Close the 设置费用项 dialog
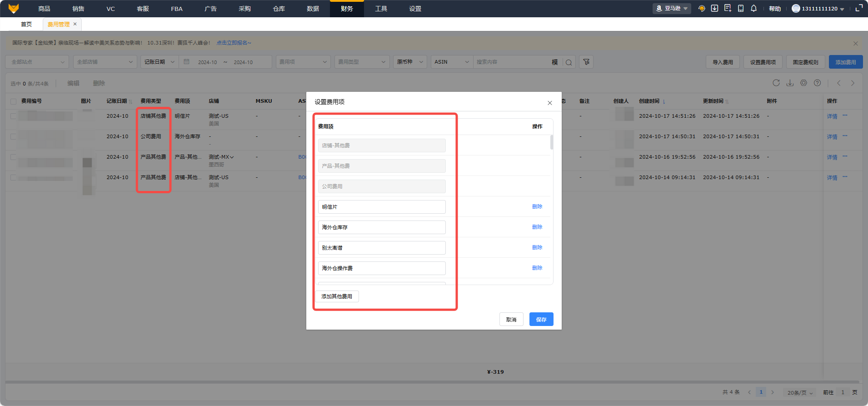868x406 pixels. click(550, 103)
